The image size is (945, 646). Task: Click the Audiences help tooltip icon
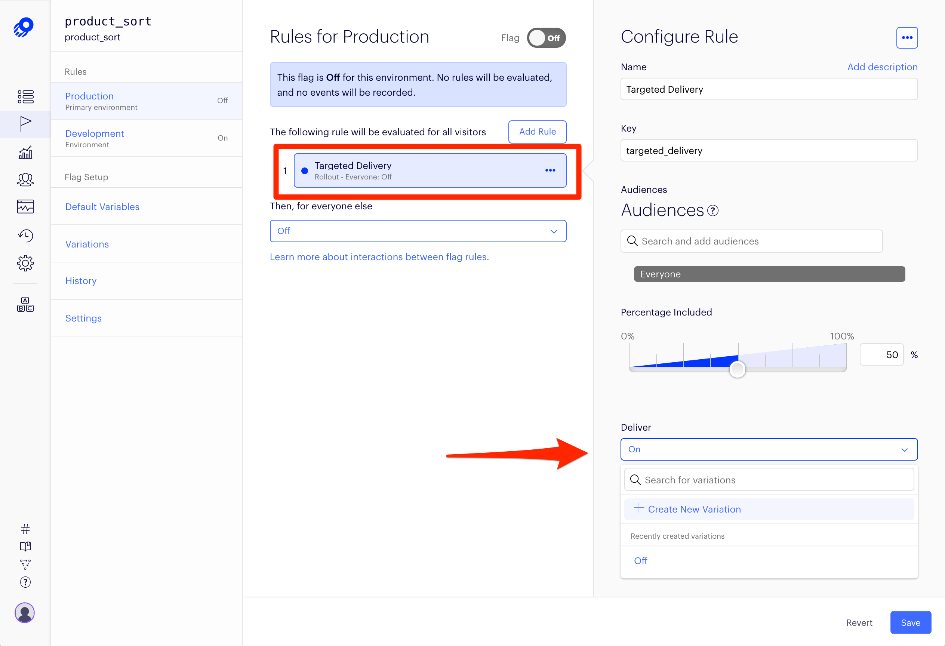click(713, 210)
